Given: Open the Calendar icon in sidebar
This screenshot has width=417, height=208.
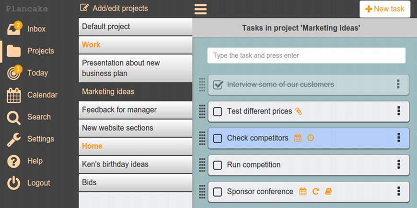Looking at the screenshot, I should (14, 95).
